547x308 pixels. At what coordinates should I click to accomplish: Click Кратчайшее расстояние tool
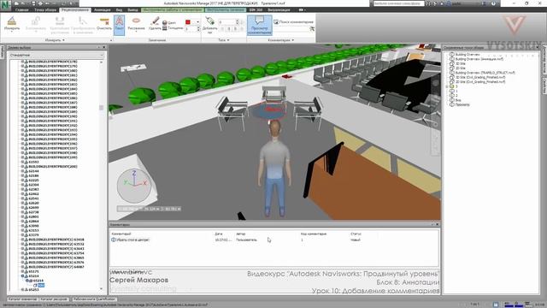pyautogui.click(x=60, y=25)
